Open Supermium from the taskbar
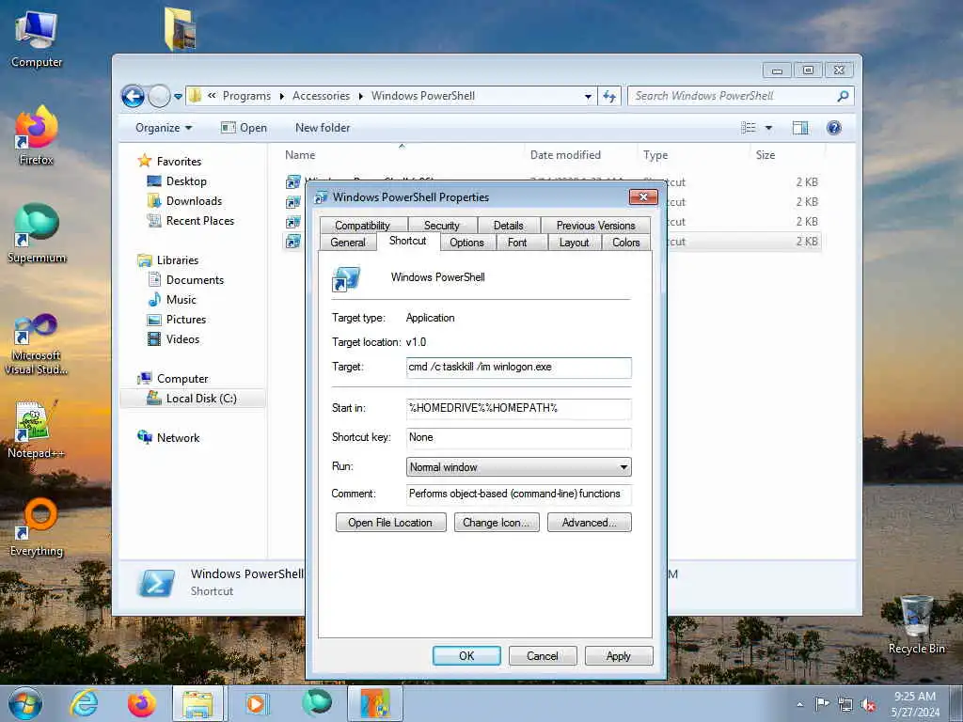The image size is (963, 722). pyautogui.click(x=317, y=703)
